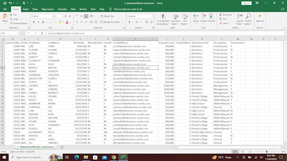Image resolution: width=287 pixels, height=161 pixels.
Task: Click the zoom slider in status bar
Action: (267, 151)
